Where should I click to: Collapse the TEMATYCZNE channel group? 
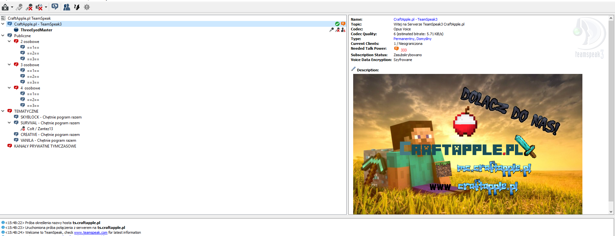click(3, 111)
